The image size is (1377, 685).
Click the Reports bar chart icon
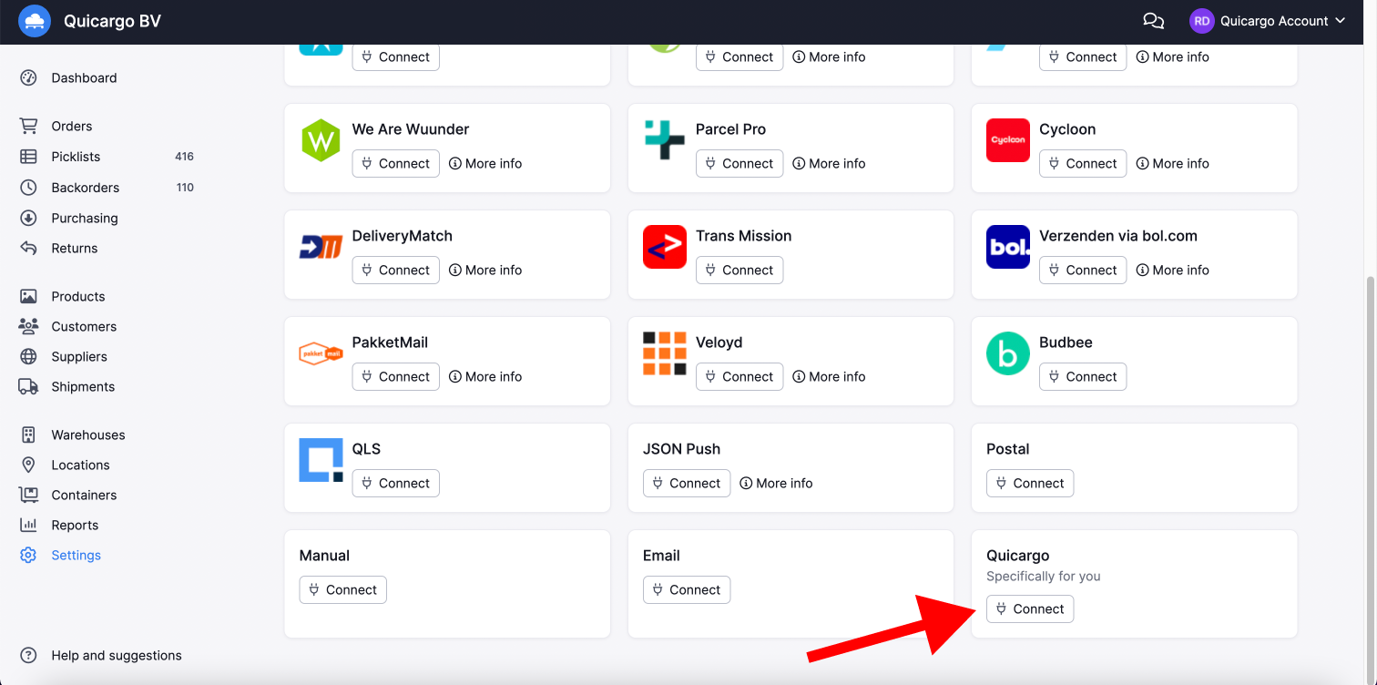28,525
